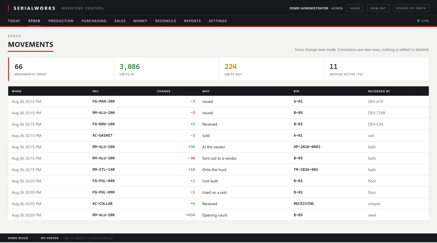Click the OP-2026-0002 bin value
437x243 pixels.
(307, 147)
